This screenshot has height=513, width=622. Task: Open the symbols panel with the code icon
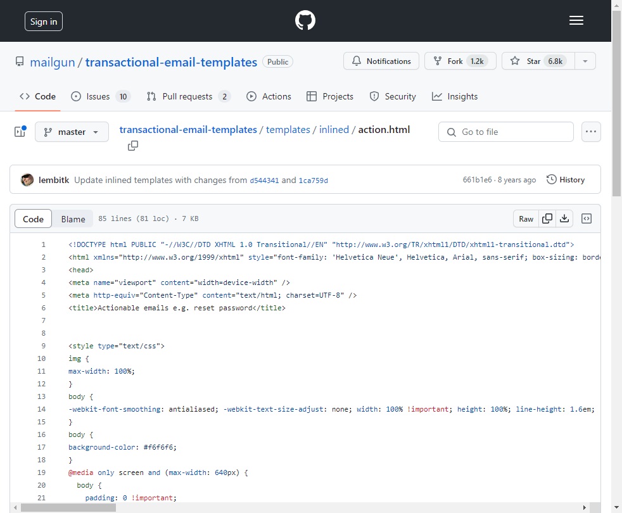point(587,218)
